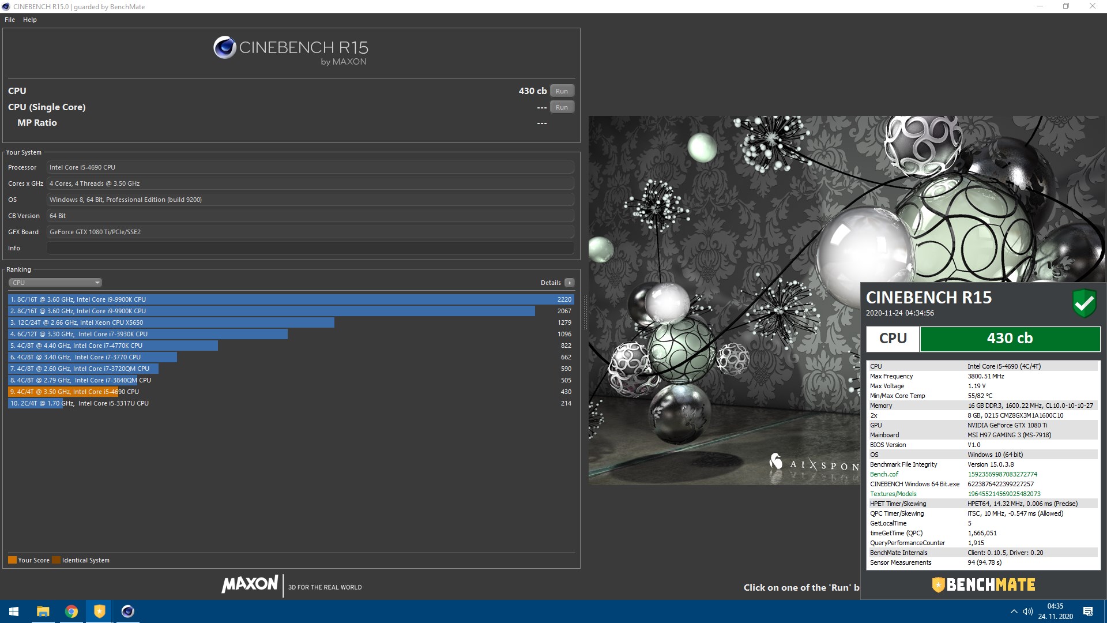Select ranking row Xeon CPU X5650
This screenshot has height=623, width=1107.
pos(291,322)
